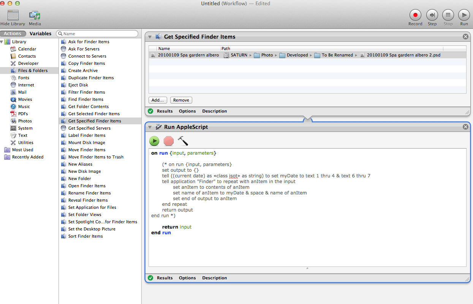Select Get Folder Contents action
The height and width of the screenshot is (304, 473).
point(89,107)
